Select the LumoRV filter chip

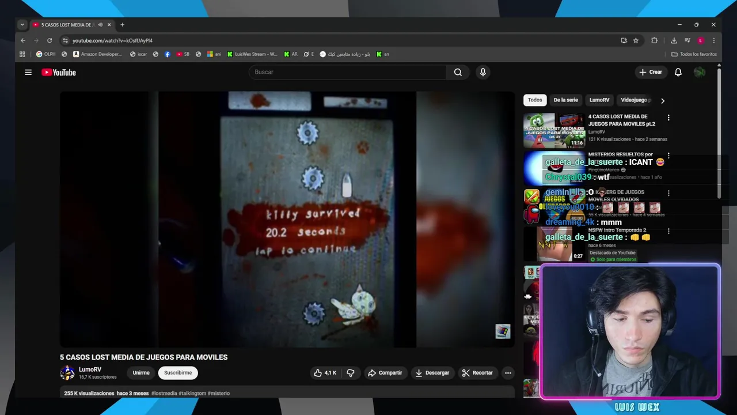(x=599, y=100)
